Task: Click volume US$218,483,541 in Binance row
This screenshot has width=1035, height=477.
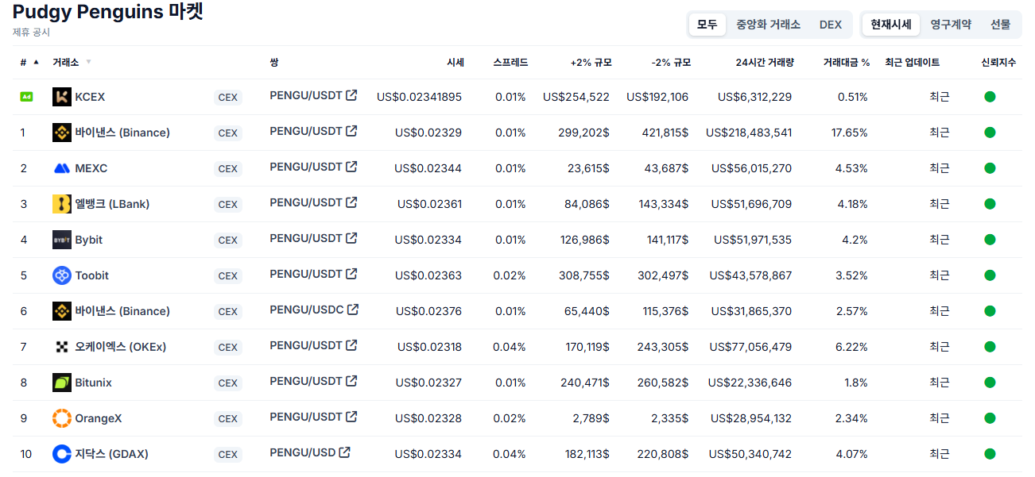Action: tap(749, 133)
